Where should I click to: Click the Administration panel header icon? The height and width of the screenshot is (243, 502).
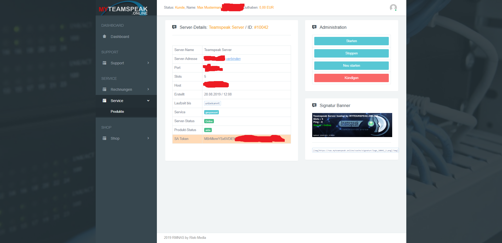[314, 27]
